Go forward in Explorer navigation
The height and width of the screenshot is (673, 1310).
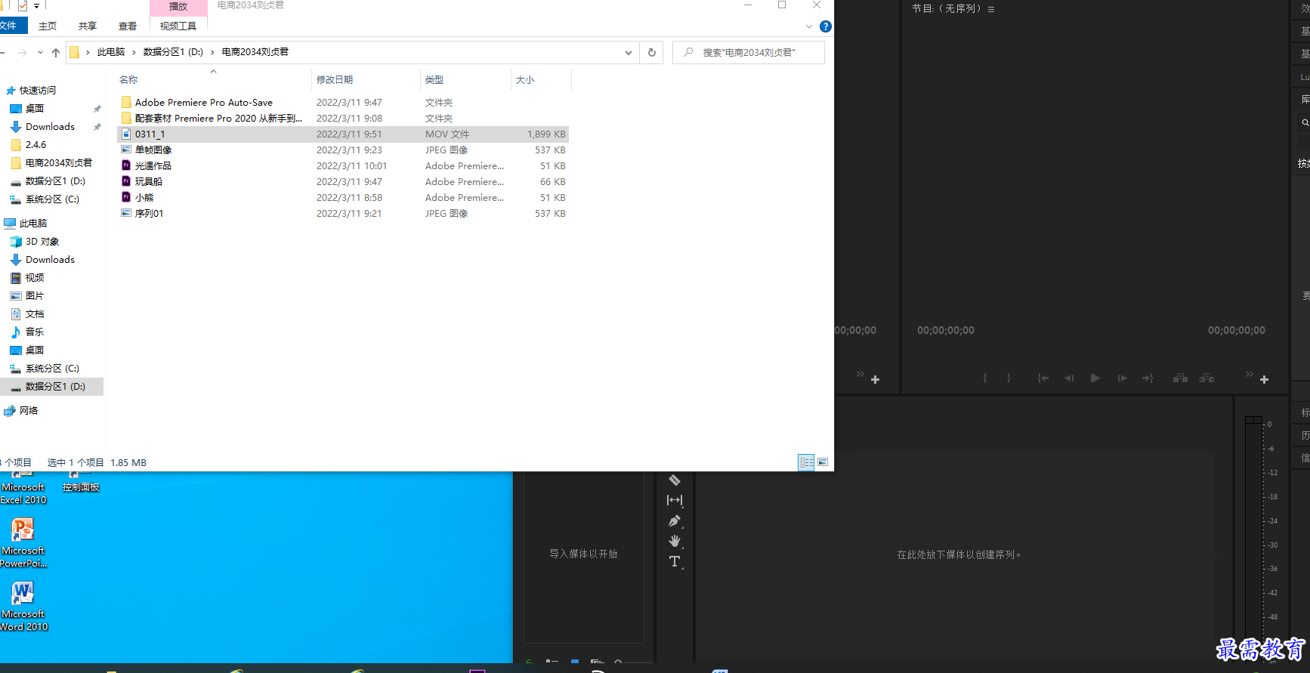pyautogui.click(x=23, y=52)
